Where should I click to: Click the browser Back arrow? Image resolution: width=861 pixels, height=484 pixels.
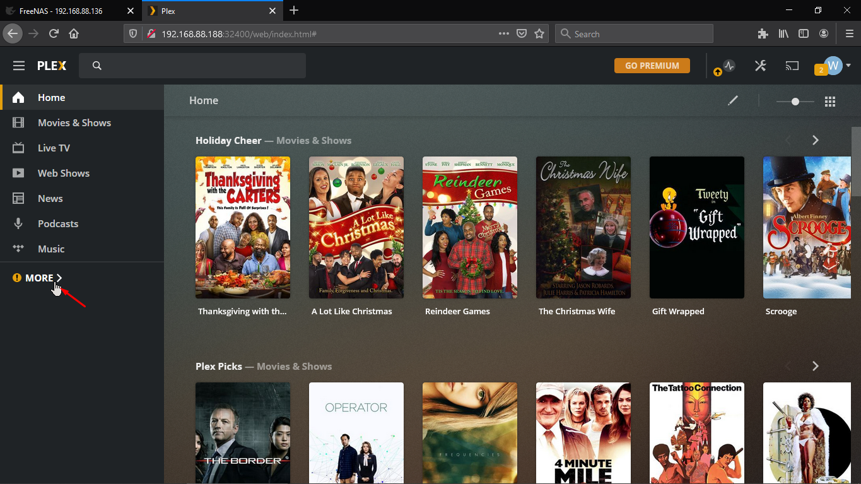[13, 33]
